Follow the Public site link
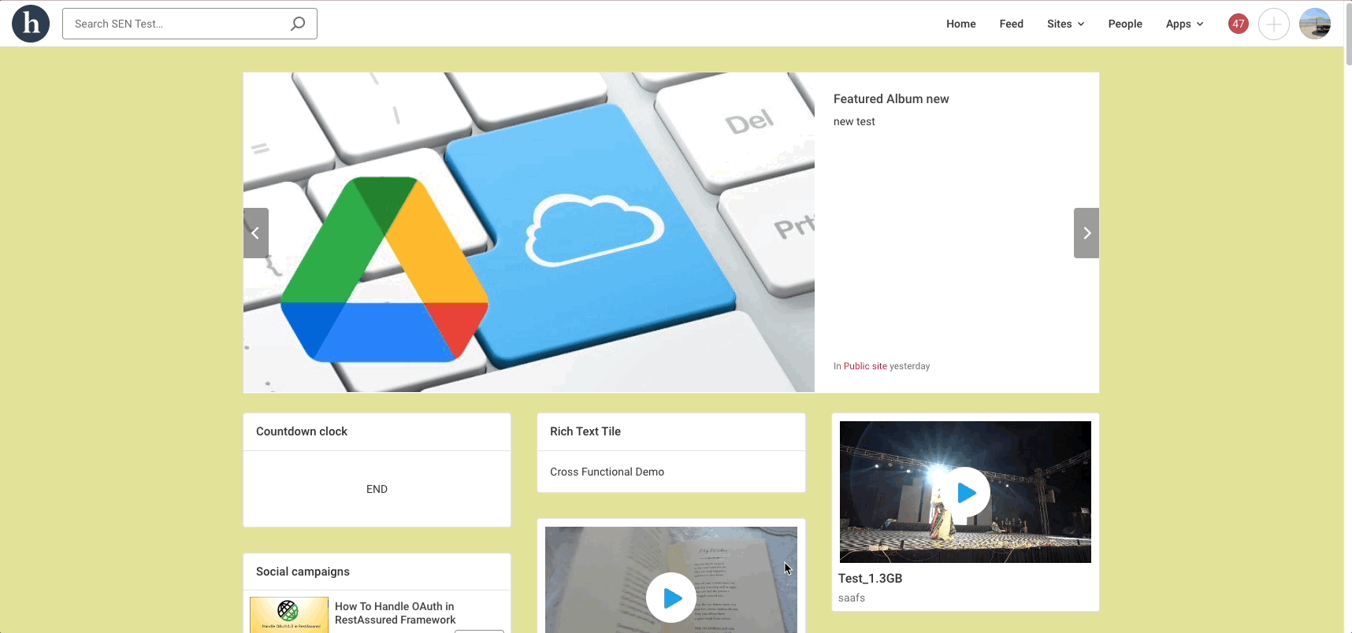Screen dimensions: 1352x633 (865, 366)
